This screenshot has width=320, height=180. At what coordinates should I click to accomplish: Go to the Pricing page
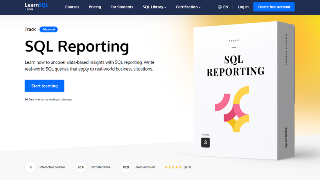click(x=95, y=7)
